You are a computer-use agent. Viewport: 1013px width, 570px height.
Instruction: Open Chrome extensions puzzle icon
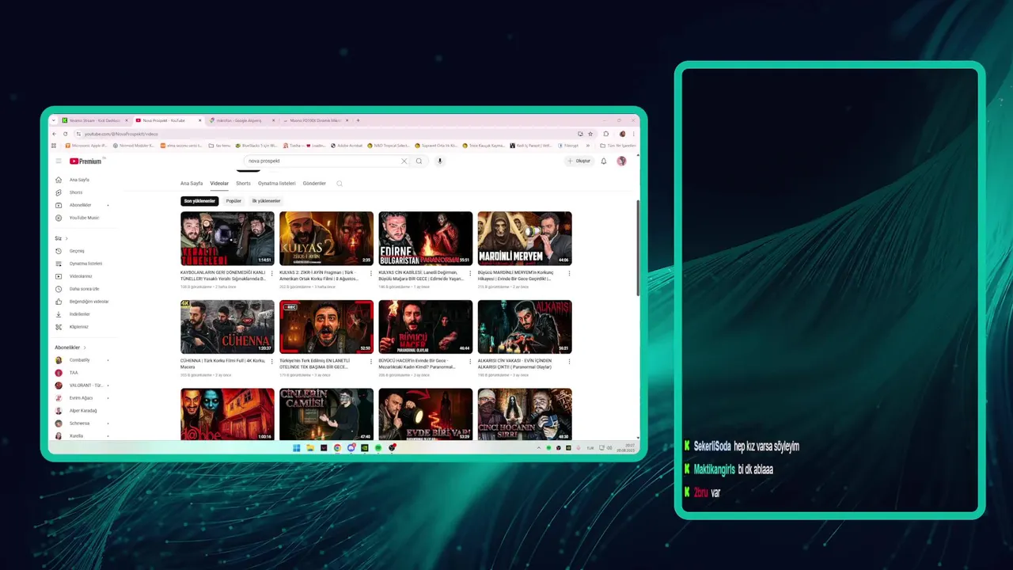(x=606, y=134)
